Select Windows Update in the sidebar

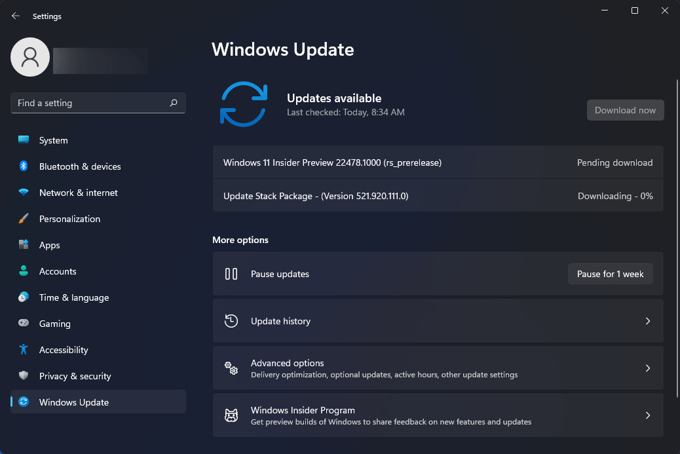98,402
